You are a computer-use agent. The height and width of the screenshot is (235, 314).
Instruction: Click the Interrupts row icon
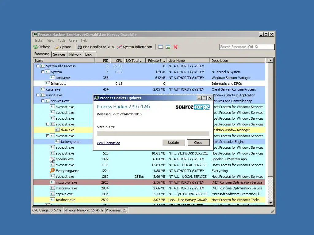pyautogui.click(x=48, y=83)
